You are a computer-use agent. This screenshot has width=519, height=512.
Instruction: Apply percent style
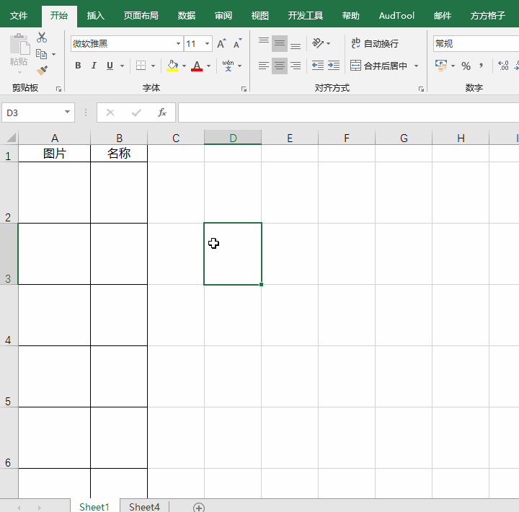pyautogui.click(x=466, y=66)
